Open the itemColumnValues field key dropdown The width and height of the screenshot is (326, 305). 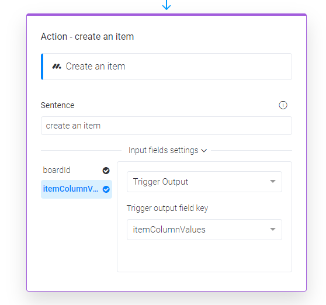coord(204,230)
